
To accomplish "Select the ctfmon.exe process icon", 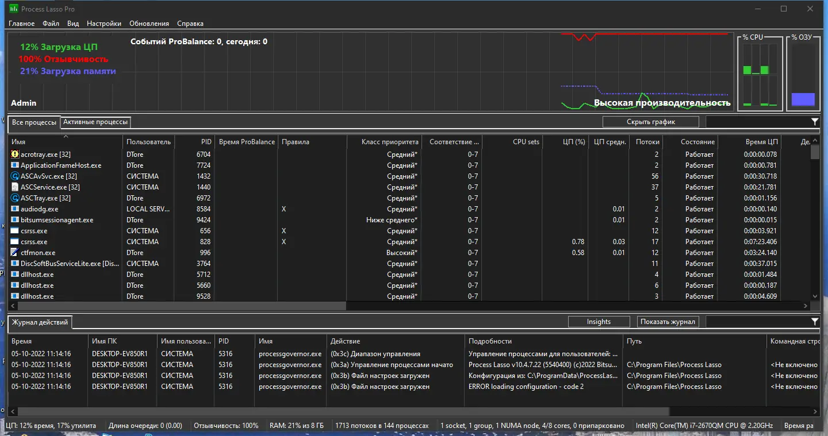I will click(x=15, y=253).
